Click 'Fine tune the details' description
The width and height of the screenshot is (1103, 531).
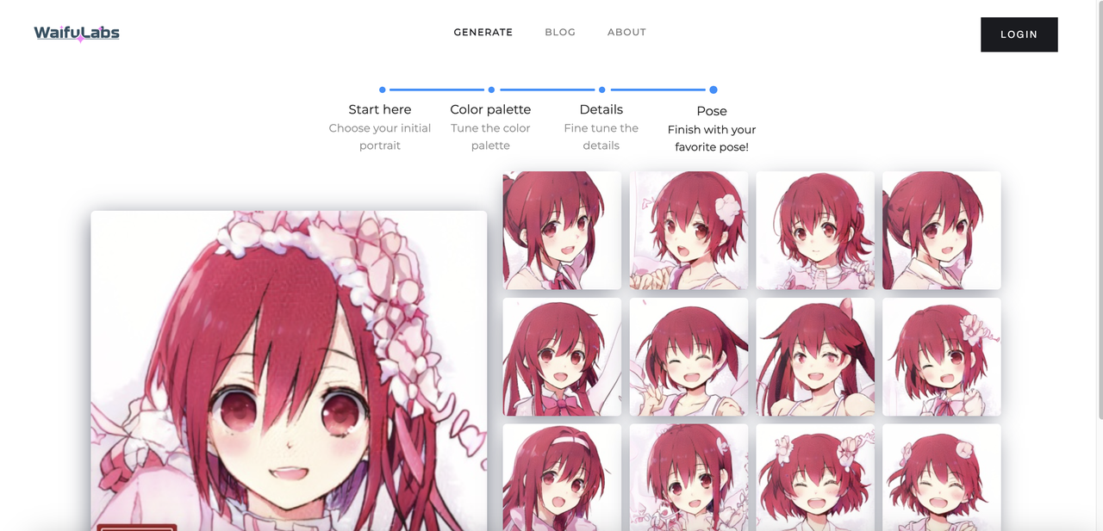coord(601,137)
